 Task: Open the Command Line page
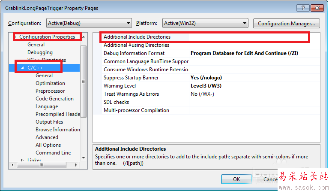pyautogui.click(x=53, y=153)
